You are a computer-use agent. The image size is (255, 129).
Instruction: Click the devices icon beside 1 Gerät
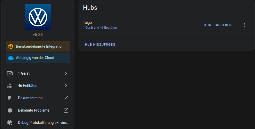click(x=10, y=73)
